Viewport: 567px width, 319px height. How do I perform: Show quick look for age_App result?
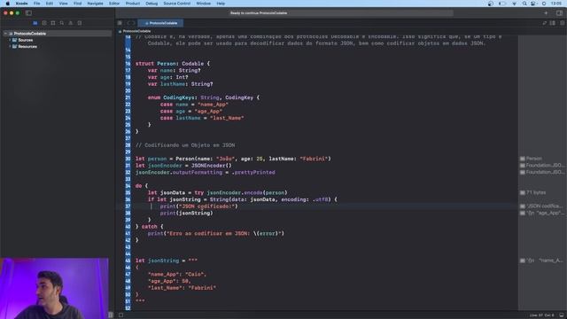(523, 213)
